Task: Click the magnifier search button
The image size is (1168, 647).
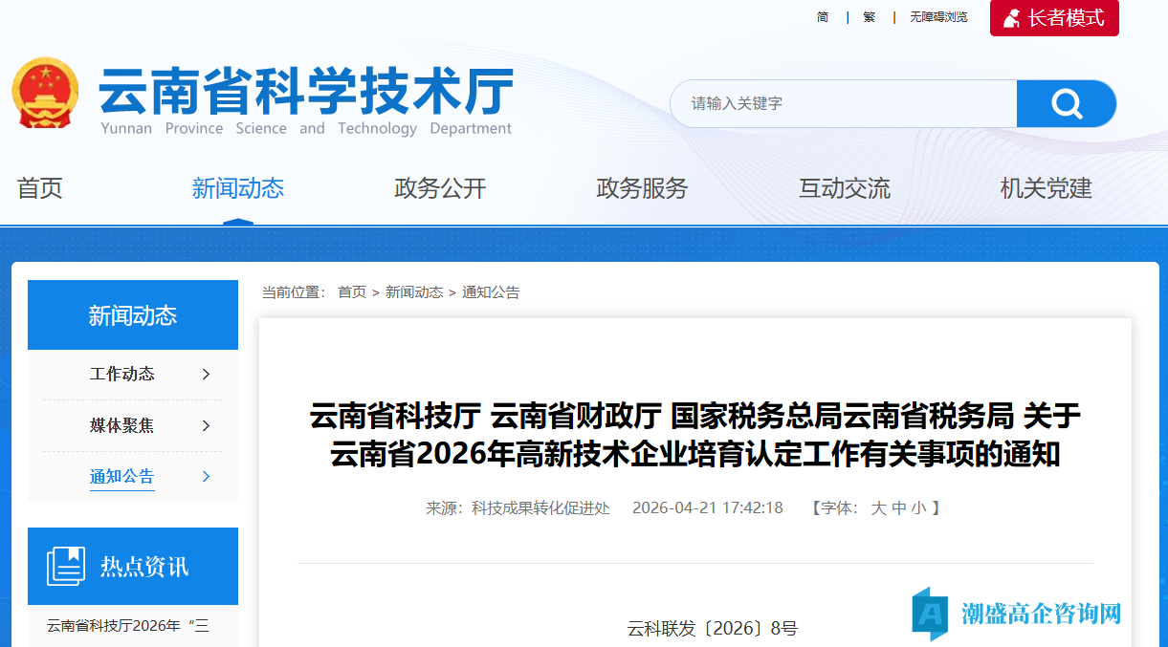Action: (1066, 103)
